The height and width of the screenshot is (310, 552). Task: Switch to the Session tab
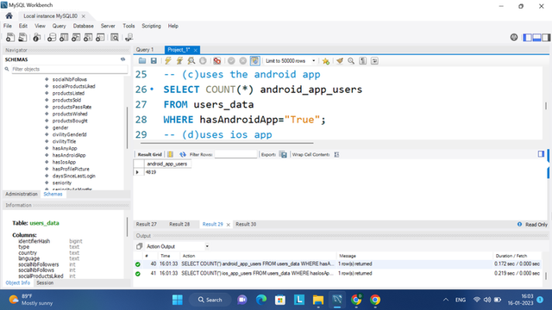(x=45, y=283)
